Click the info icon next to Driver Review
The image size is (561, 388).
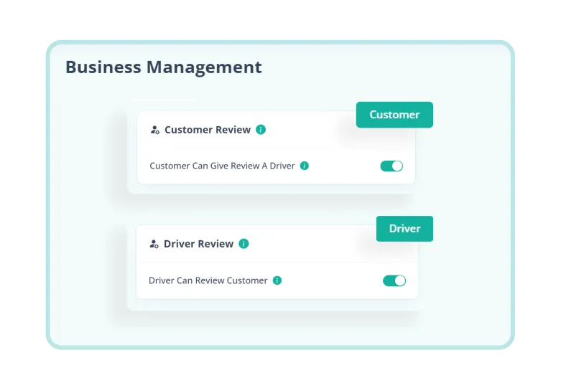pyautogui.click(x=244, y=244)
